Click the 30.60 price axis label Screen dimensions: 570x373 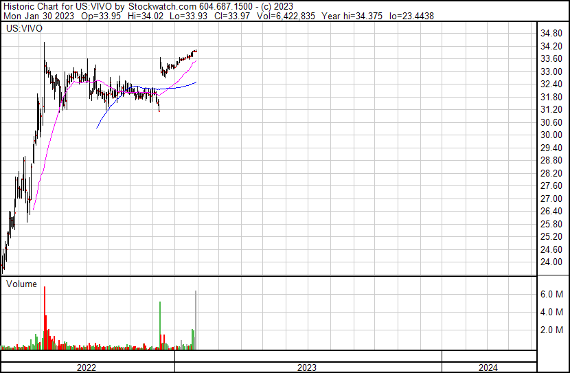(551, 122)
